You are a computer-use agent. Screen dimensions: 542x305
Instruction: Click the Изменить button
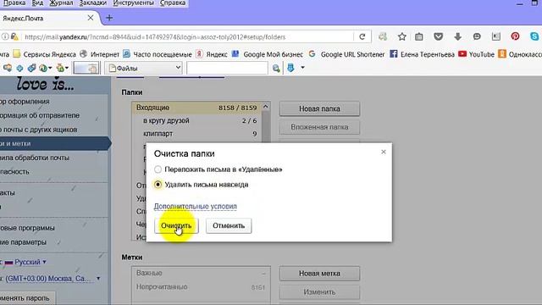[319, 292]
